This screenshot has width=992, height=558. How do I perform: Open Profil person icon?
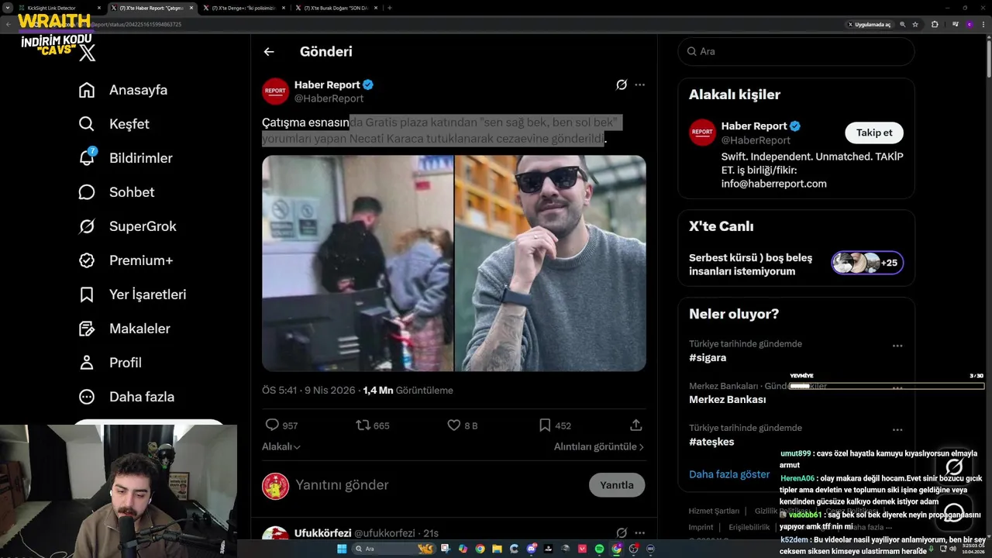(x=87, y=363)
